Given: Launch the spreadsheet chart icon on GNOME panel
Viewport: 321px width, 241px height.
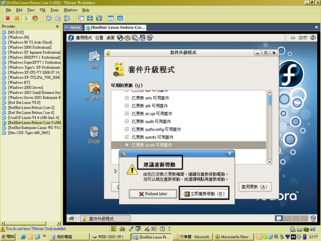Looking at the screenshot, I should pos(150,38).
